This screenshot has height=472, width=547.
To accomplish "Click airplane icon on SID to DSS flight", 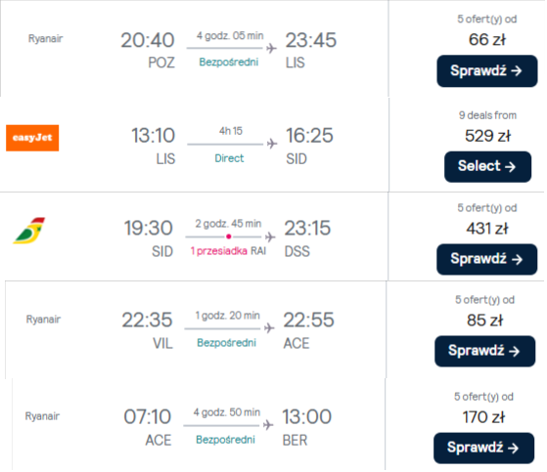I will click(270, 236).
